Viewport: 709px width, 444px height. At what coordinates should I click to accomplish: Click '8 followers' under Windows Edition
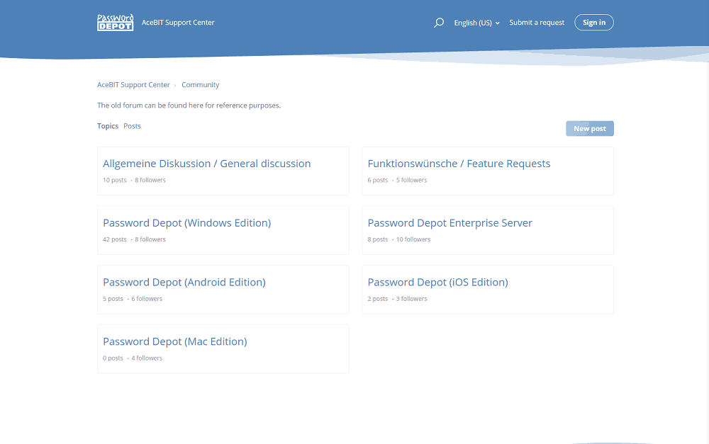point(150,239)
